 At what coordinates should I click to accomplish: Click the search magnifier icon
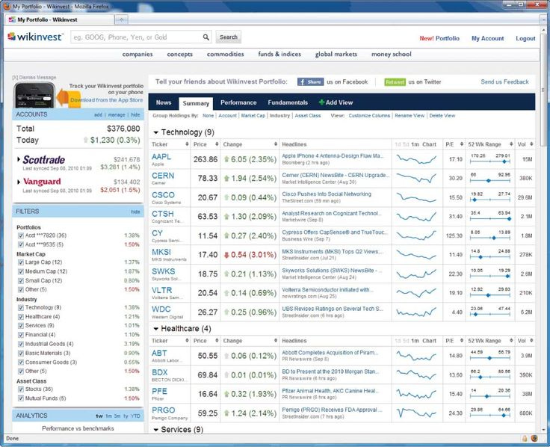(x=206, y=37)
